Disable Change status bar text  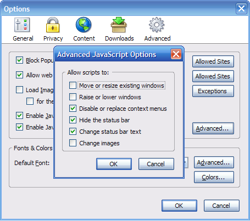pyautogui.click(x=73, y=132)
